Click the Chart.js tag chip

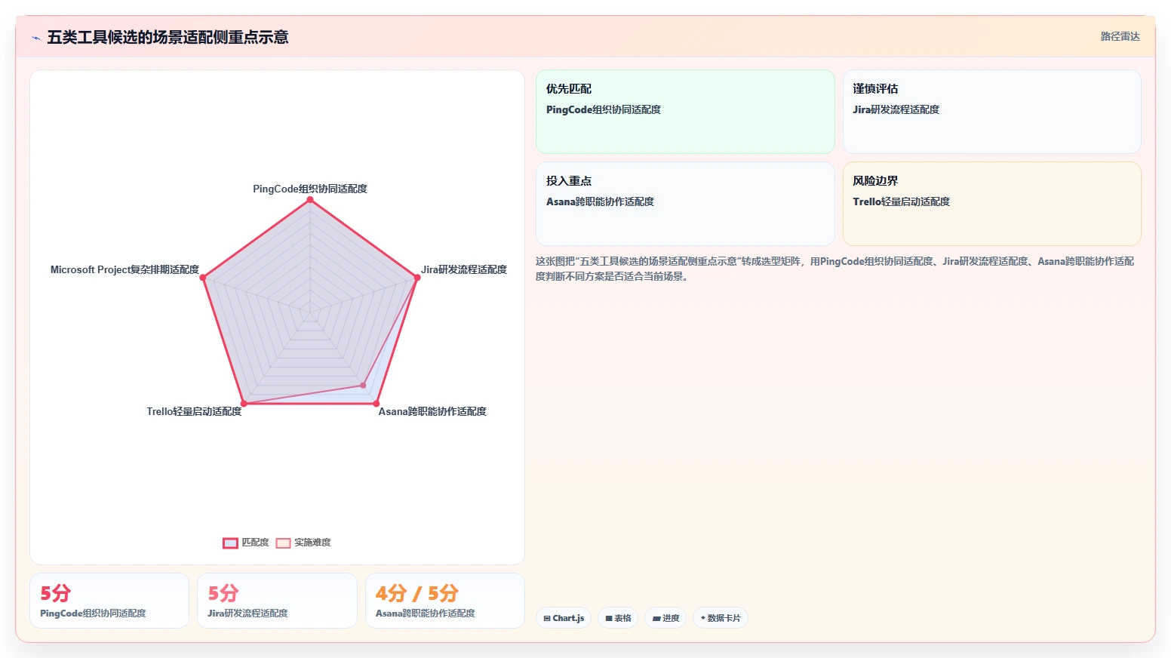point(564,618)
